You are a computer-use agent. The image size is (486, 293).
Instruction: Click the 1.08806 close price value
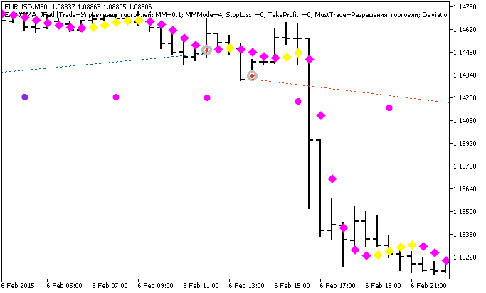pyautogui.click(x=139, y=7)
